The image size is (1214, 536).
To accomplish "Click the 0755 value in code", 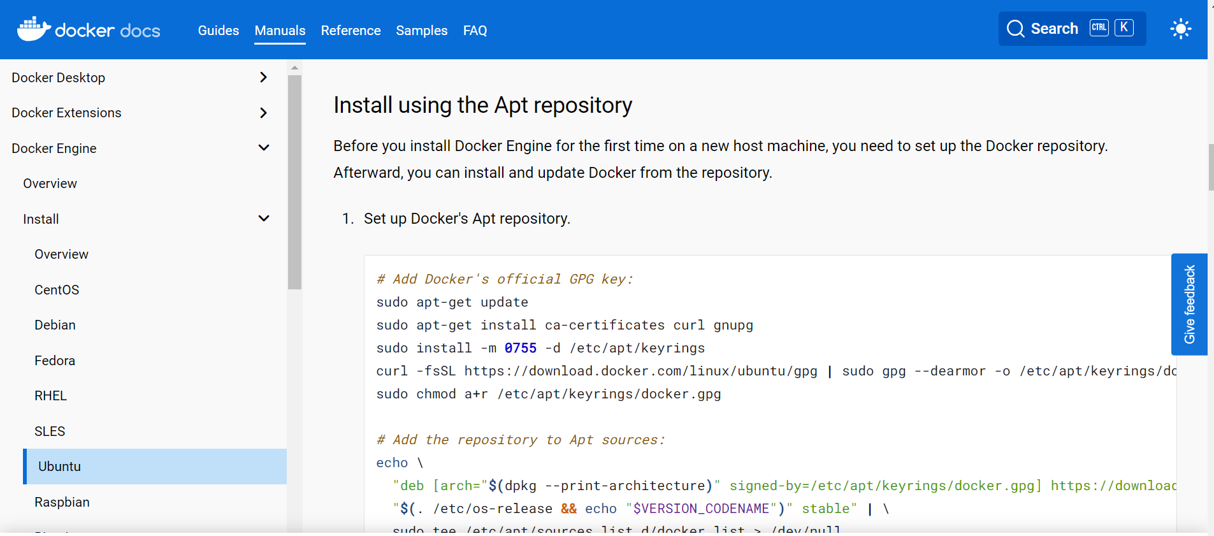I will pyautogui.click(x=521, y=348).
